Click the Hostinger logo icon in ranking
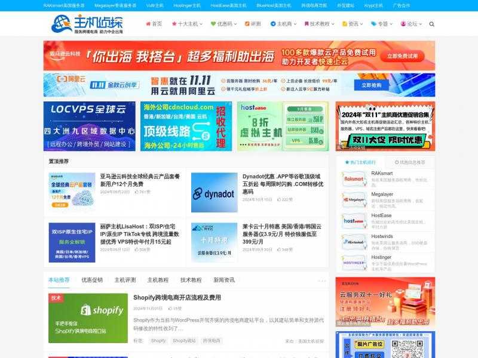Viewport: 478px width, 358px height. (354, 263)
